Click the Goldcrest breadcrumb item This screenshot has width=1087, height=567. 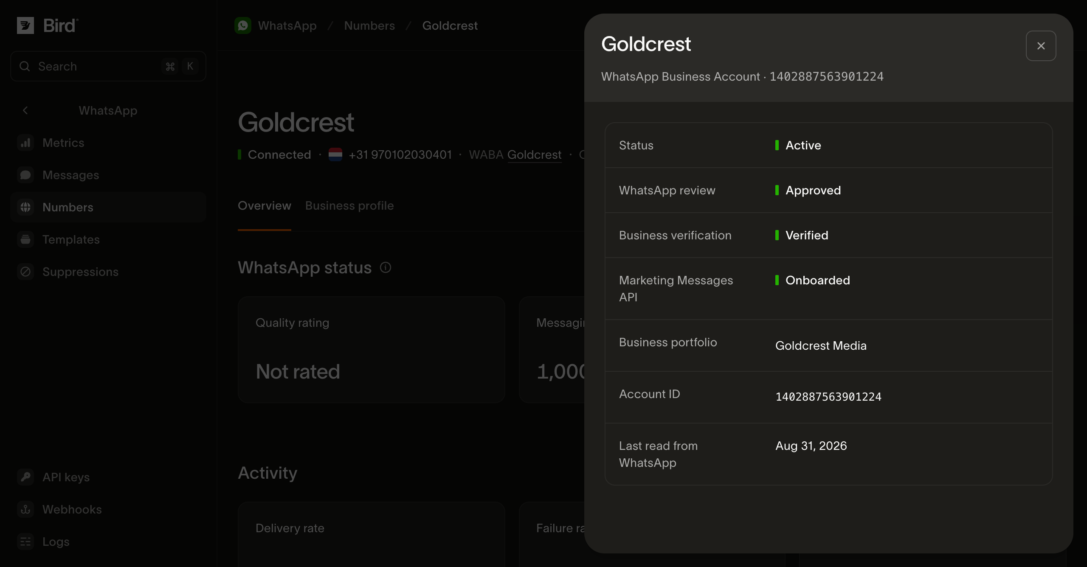coord(450,25)
